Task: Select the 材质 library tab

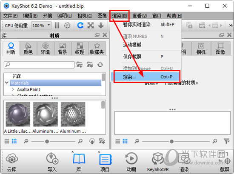Action: [x=11, y=48]
